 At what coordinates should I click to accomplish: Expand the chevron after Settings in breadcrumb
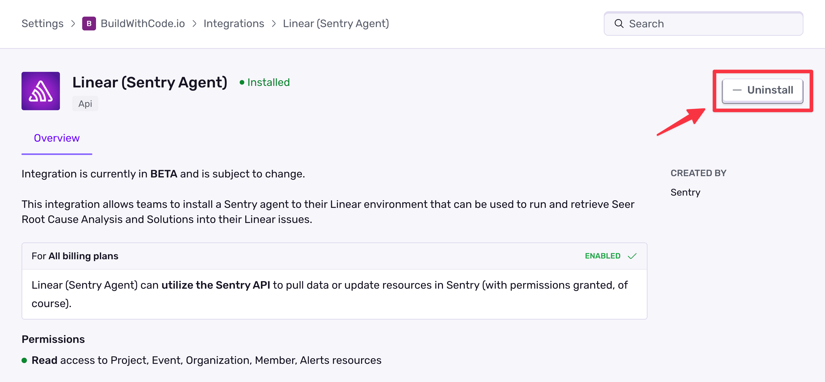point(73,23)
